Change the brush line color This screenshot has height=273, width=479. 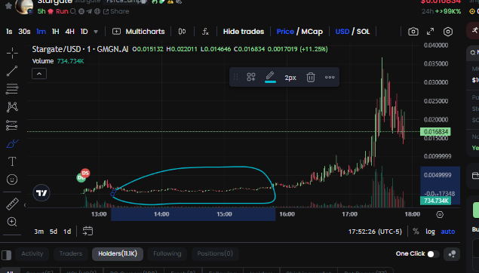pos(270,77)
